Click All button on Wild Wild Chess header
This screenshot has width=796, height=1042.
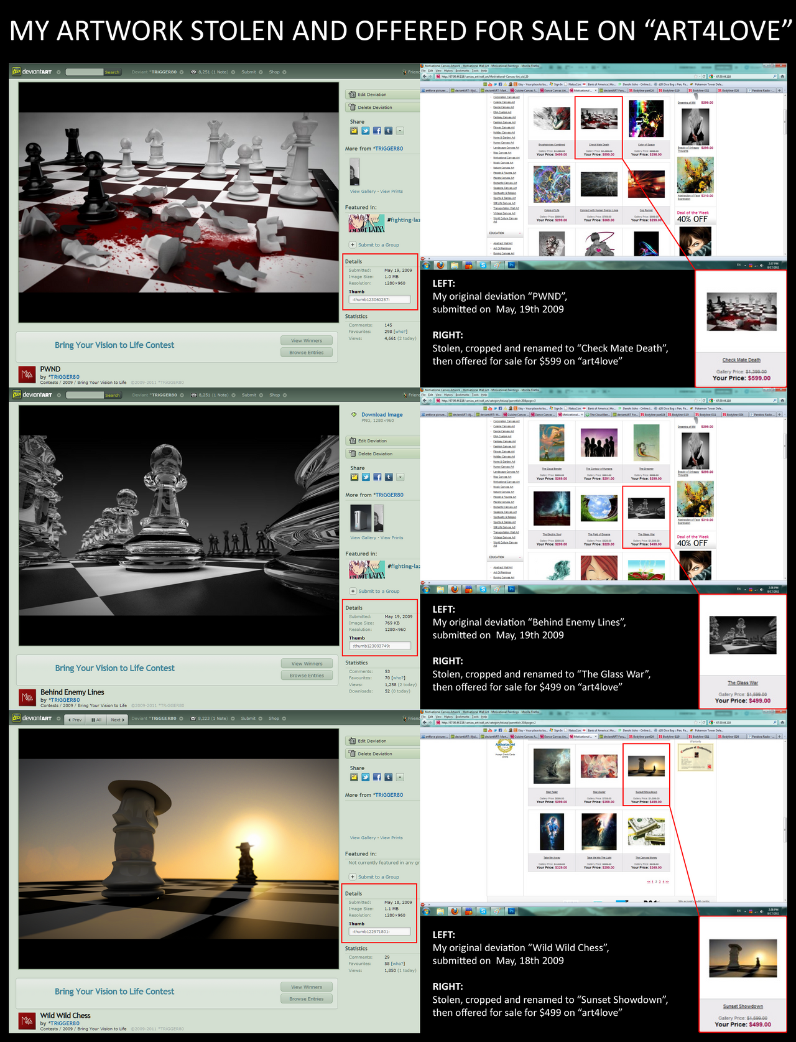[96, 719]
